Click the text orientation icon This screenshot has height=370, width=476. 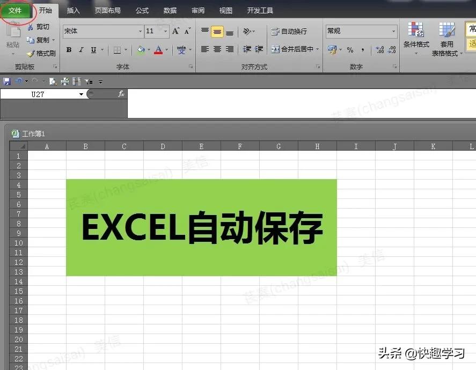[247, 31]
